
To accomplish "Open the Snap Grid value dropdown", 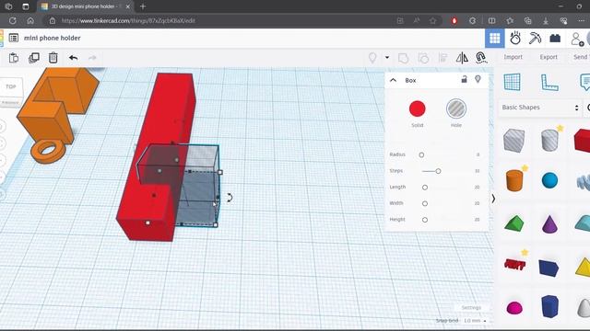I will click(475, 321).
